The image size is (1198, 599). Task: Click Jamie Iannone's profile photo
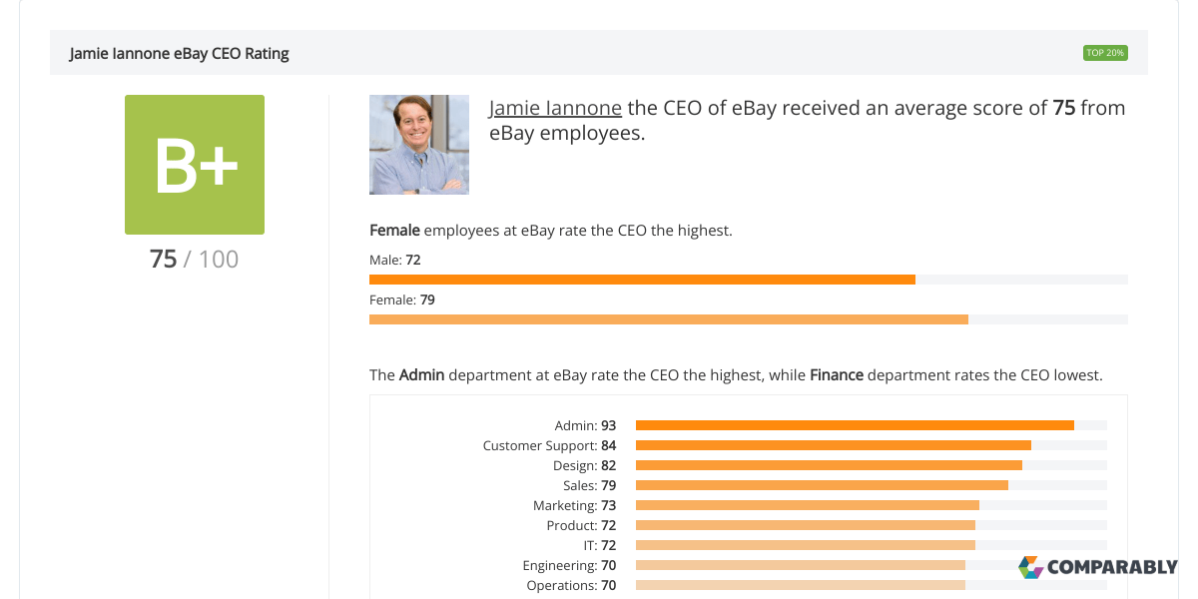pos(419,145)
